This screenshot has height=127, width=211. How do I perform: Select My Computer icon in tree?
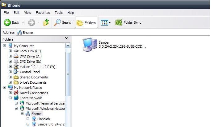coord(10,46)
